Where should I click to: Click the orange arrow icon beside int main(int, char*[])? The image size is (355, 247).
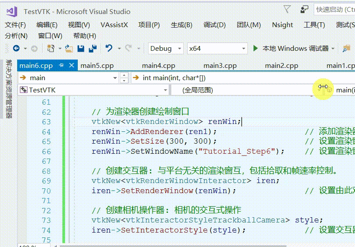[136, 78]
